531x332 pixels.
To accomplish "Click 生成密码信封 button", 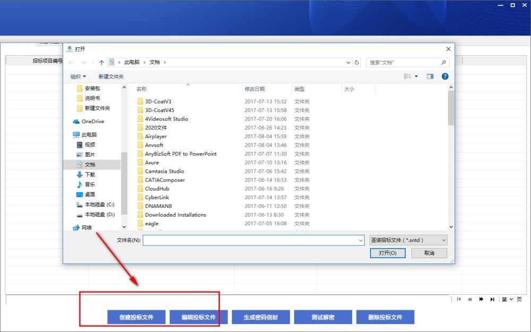I will point(261,317).
